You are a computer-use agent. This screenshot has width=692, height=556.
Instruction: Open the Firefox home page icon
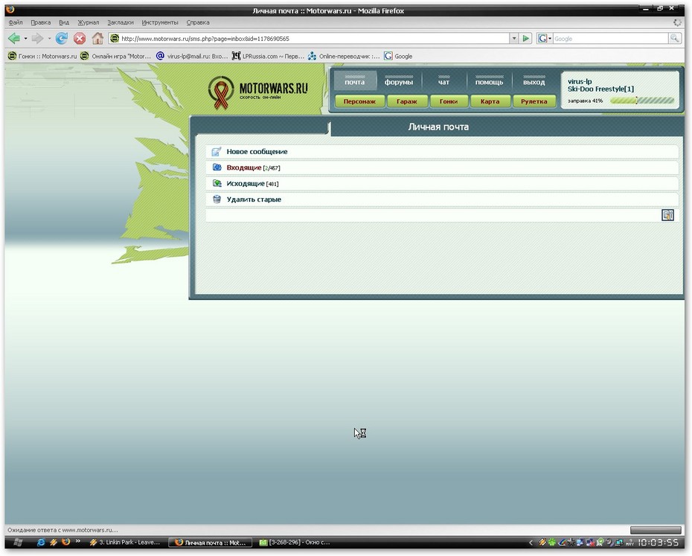point(97,39)
